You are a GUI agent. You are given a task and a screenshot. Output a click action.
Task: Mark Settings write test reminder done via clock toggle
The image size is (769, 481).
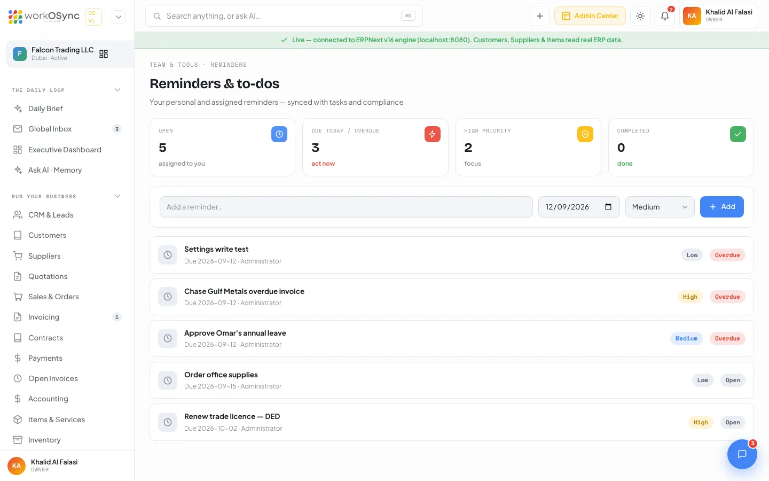(x=168, y=255)
